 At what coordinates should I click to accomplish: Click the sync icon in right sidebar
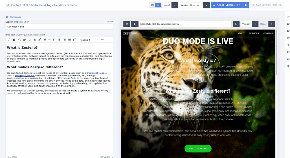tap(288, 52)
